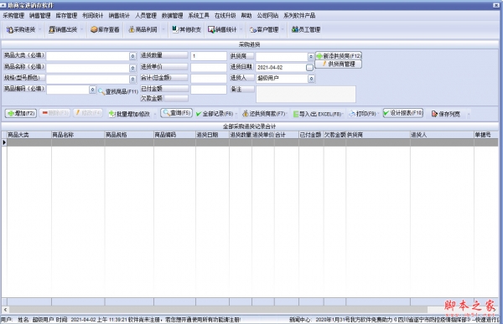Click 还供货商款(F7) button

point(264,114)
